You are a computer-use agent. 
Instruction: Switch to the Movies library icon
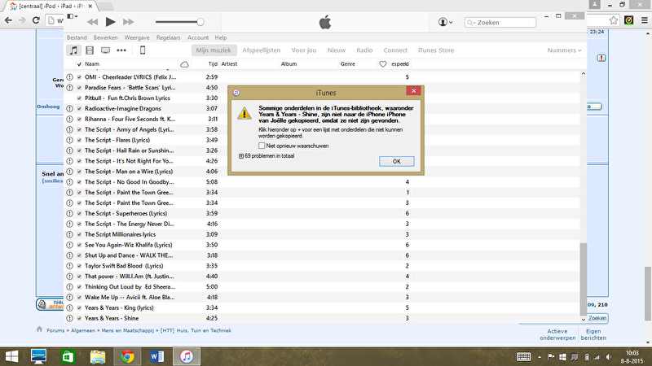tap(90, 50)
